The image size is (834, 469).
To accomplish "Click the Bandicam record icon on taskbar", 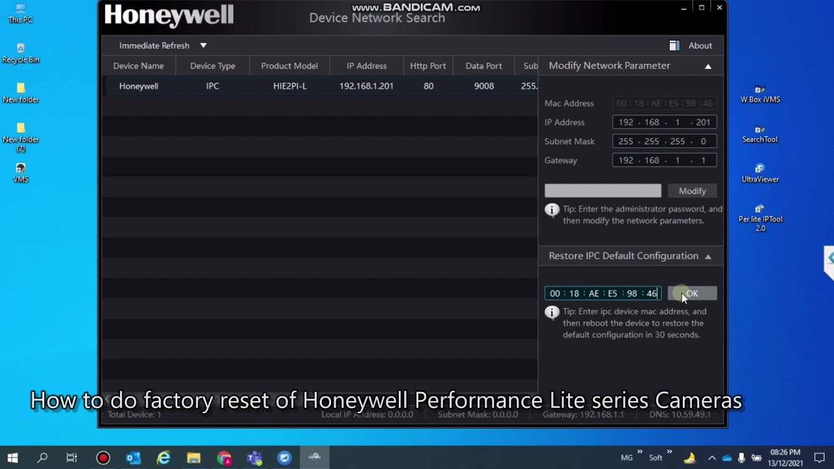I will point(103,458).
